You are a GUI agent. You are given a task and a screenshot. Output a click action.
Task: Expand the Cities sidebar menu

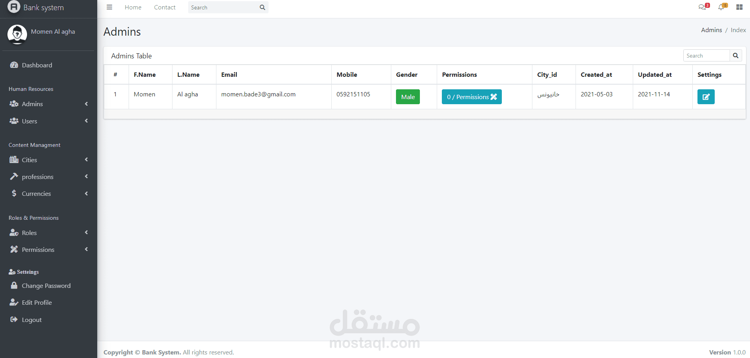click(49, 160)
